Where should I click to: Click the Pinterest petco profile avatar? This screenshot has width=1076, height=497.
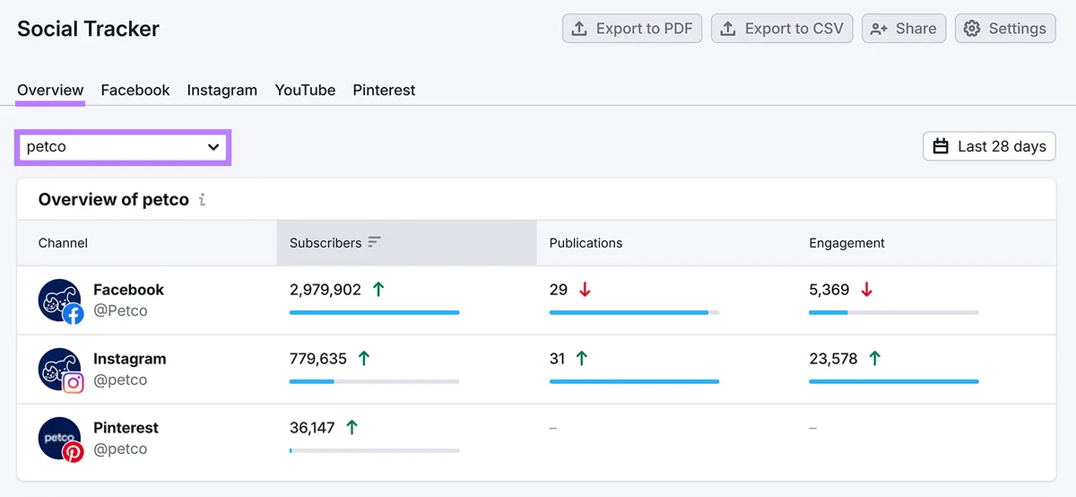(x=60, y=439)
